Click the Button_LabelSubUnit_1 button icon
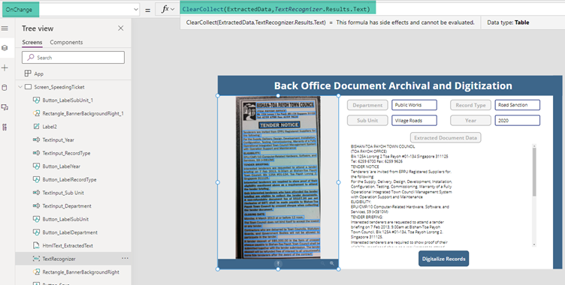This screenshot has width=565, height=285. pos(36,100)
